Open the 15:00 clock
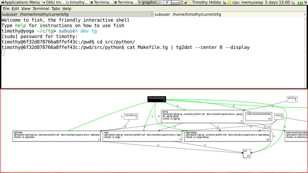This screenshot has width=308, height=173. pyautogui.click(x=285, y=2)
